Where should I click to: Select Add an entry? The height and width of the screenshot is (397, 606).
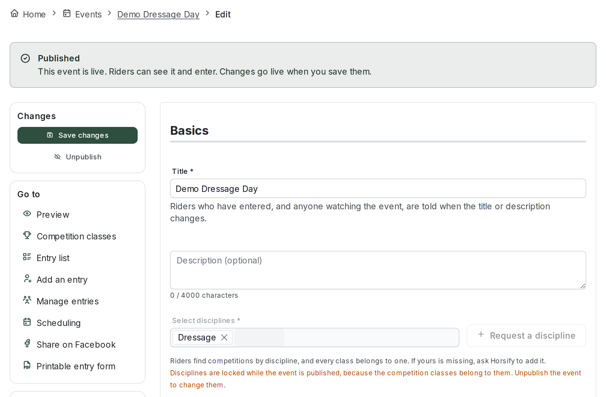[78, 280]
